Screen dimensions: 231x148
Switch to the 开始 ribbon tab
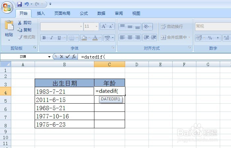pyautogui.click(x=23, y=13)
